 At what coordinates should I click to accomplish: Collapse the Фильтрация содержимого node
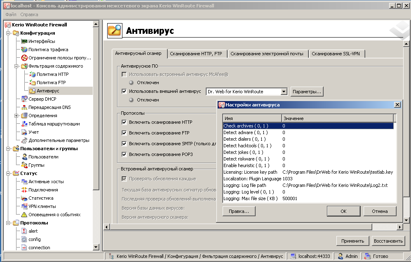pyautogui.click(x=16, y=66)
